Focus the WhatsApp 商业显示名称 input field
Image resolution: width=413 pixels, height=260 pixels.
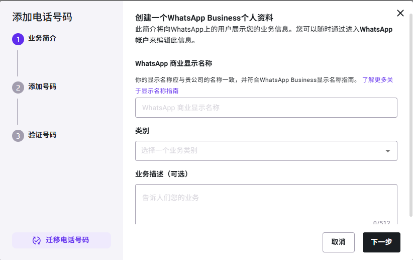coord(266,108)
